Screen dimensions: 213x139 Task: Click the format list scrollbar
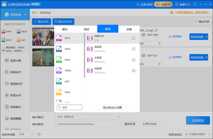[84, 56]
